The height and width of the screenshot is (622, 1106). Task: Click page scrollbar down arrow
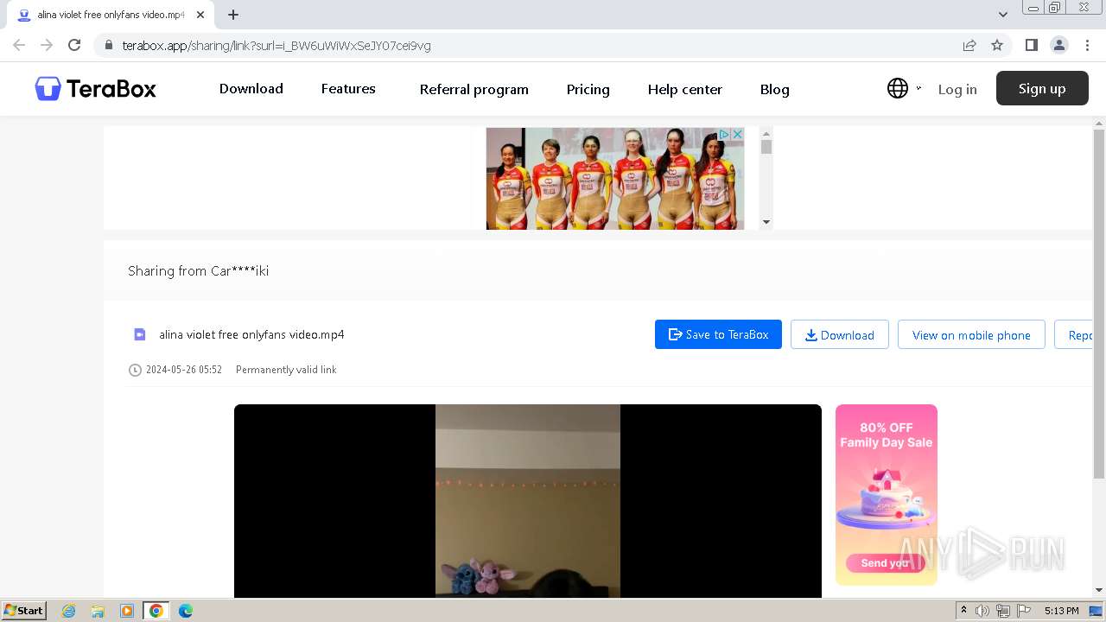(1099, 591)
